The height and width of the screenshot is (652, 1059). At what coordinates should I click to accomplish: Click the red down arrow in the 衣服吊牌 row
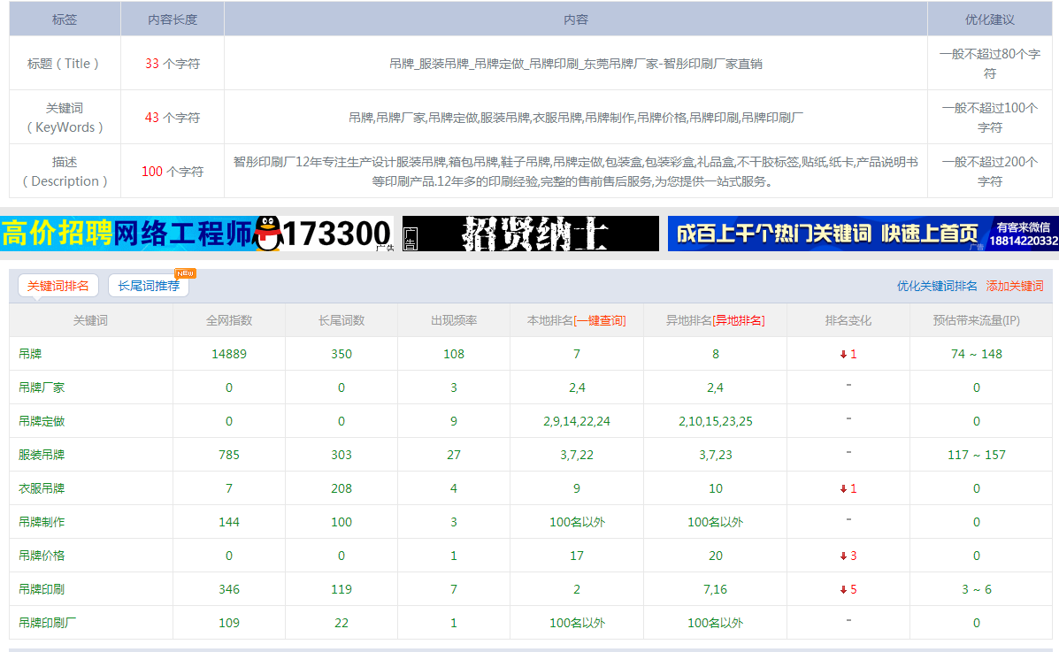(x=843, y=489)
